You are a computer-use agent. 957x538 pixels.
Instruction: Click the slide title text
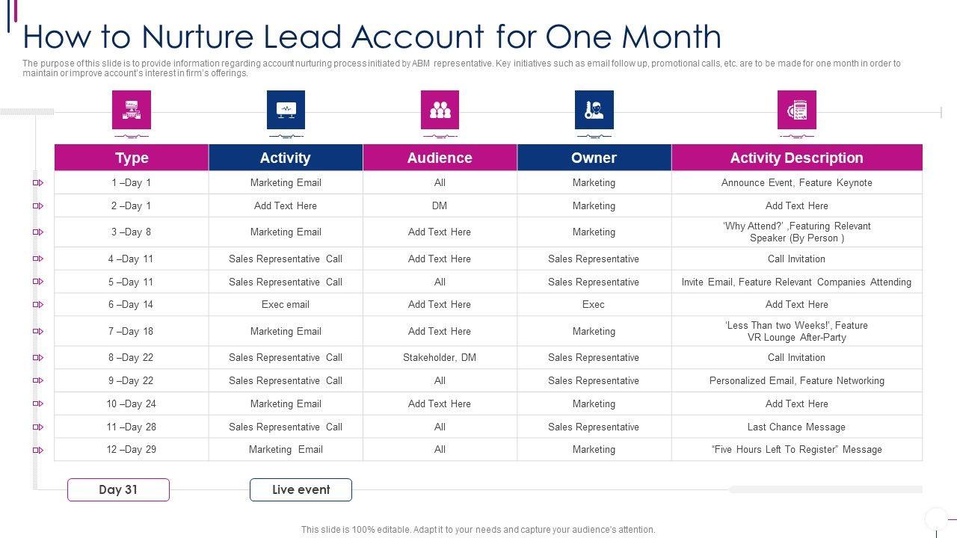coord(372,37)
